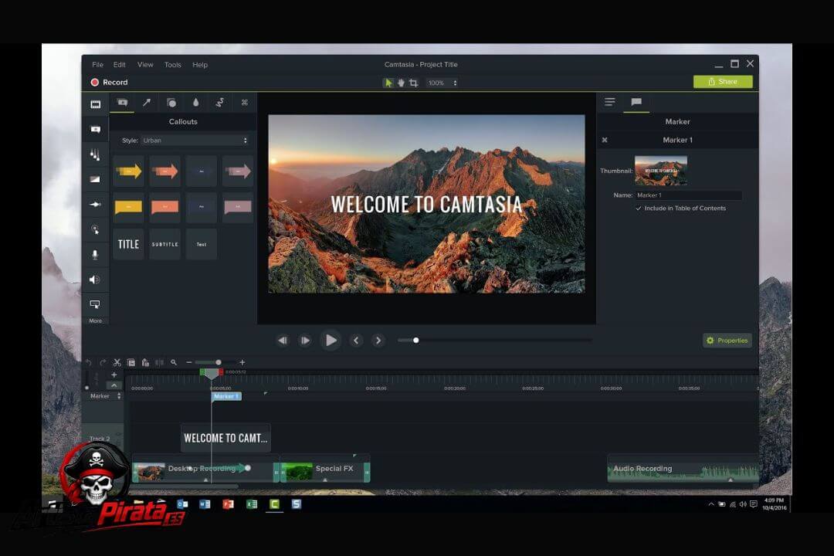Select the Blur and highlight droplet tab
This screenshot has width=834, height=556.
point(195,102)
